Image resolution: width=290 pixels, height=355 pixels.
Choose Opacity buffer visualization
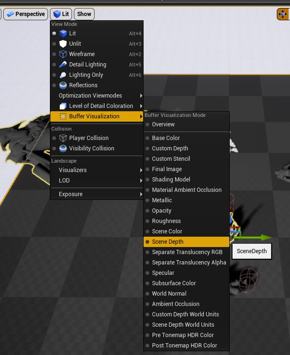click(186, 211)
